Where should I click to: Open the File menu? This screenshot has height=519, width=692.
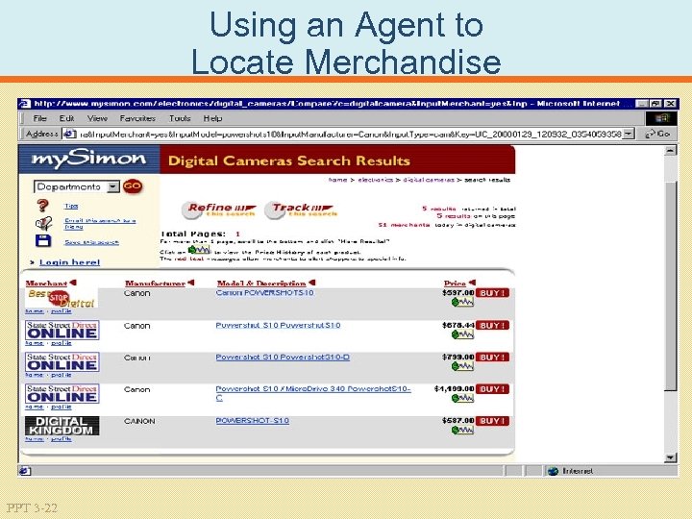point(39,118)
